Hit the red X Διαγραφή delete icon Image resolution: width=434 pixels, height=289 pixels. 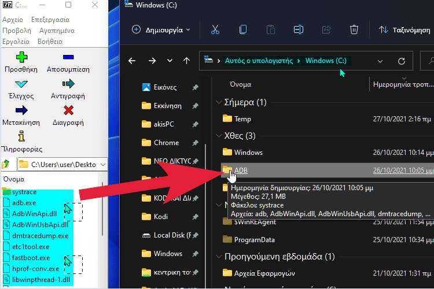[x=68, y=110]
